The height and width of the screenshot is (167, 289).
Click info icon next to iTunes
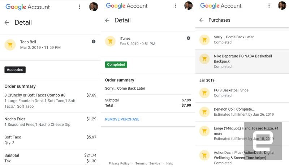point(188,38)
